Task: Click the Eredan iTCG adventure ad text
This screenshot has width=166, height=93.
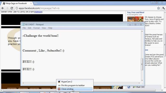Action: [154, 60]
